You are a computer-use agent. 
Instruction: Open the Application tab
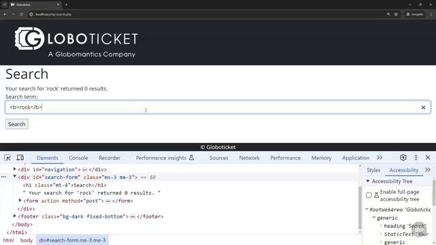click(356, 158)
